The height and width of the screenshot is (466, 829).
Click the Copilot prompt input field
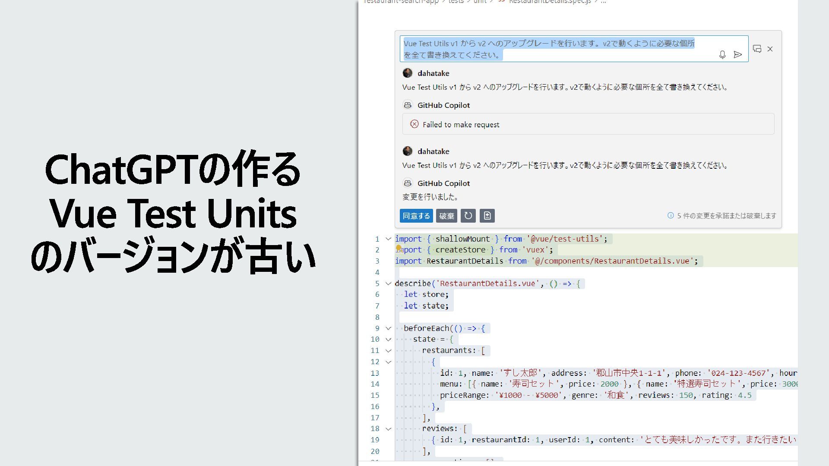(x=557, y=49)
